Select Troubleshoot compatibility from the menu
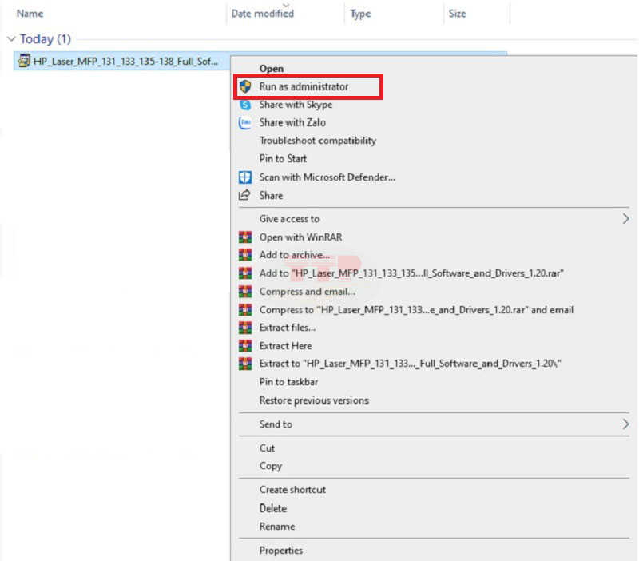The image size is (639, 561). coord(317,141)
